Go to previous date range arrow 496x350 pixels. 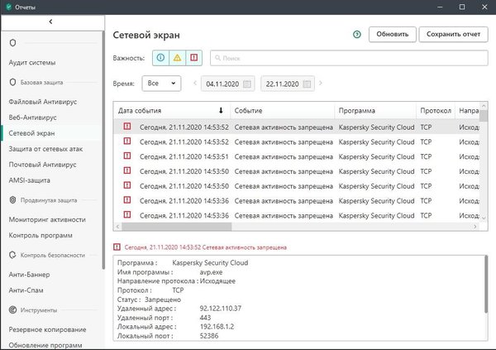pyautogui.click(x=194, y=84)
